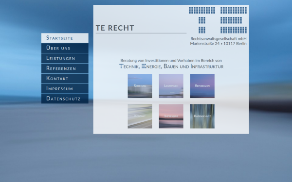Screen dimensions: 292x182
Task: Open Impressum in the sidebar menu
Action: 65,88
